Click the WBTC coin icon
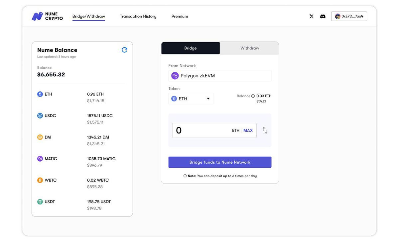The height and width of the screenshot is (239, 399). pyautogui.click(x=40, y=180)
